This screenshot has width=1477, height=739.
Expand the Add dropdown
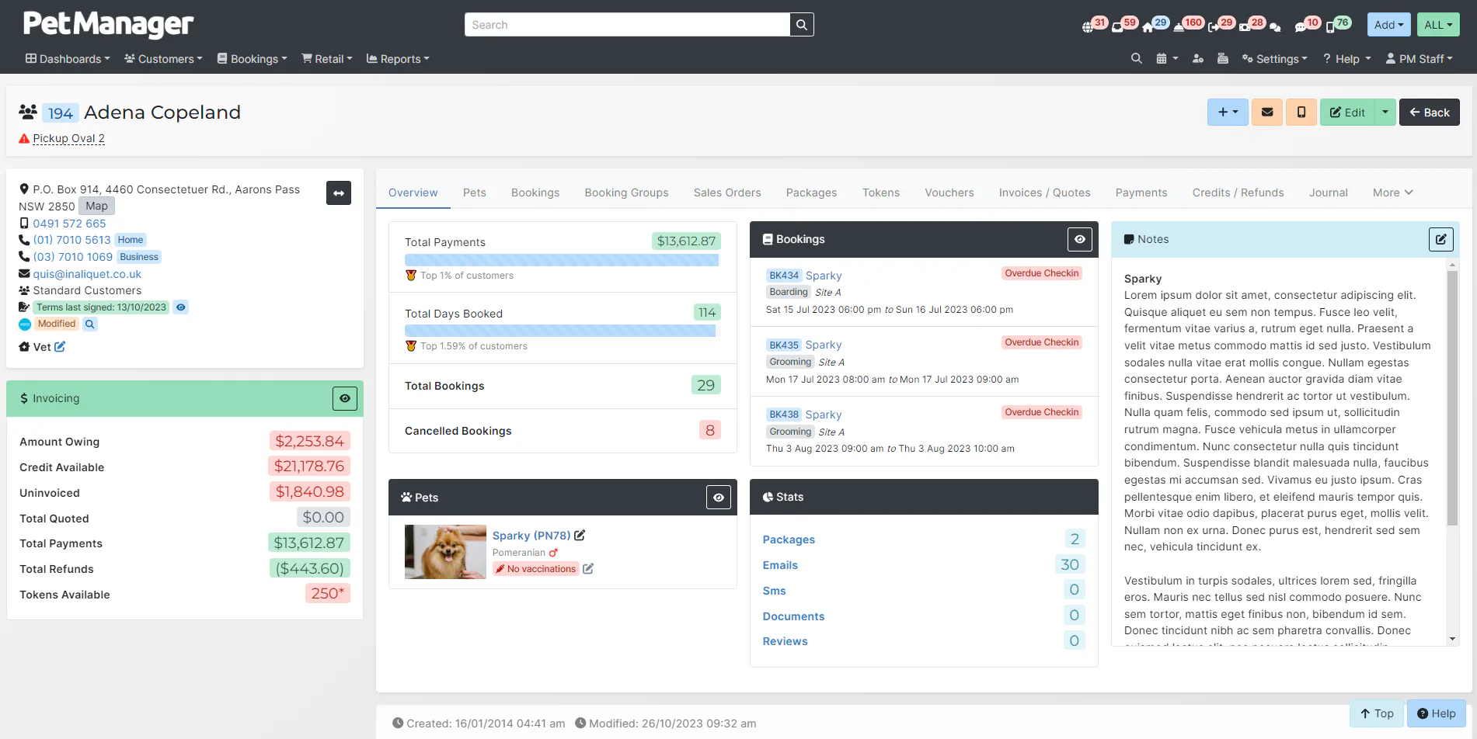coord(1388,24)
